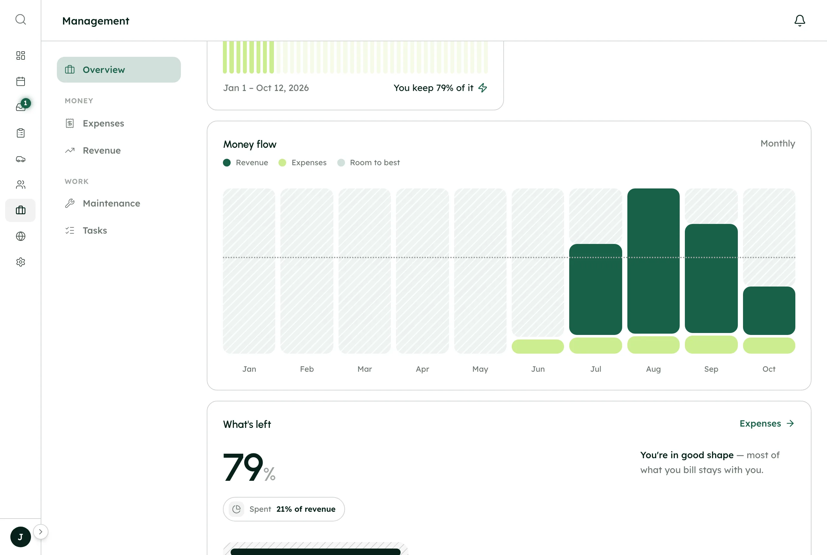This screenshot has height=555, width=827.
Task: Open the clipboard checklist icon in sidebar
Action: point(21,133)
